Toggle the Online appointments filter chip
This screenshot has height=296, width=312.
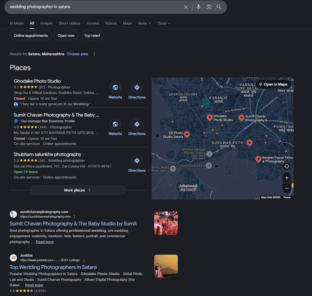point(31,36)
